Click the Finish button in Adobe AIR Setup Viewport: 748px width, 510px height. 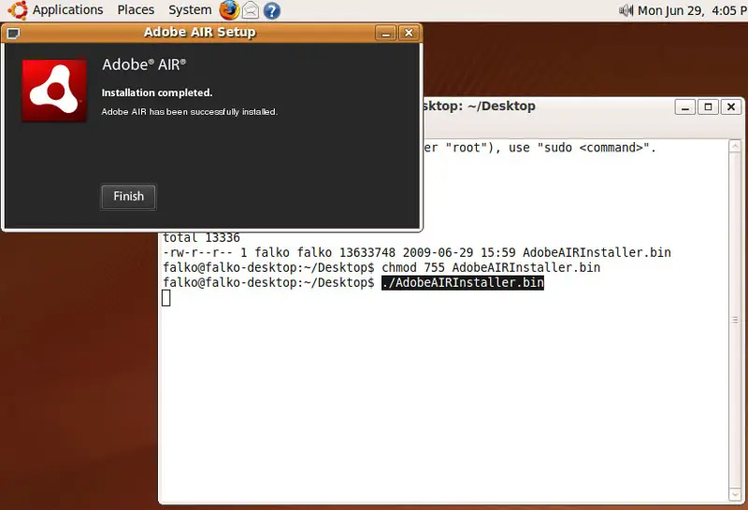point(128,196)
